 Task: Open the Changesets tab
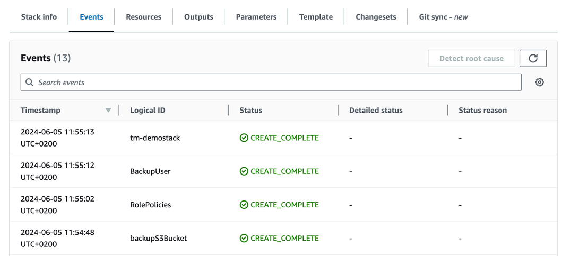coord(376,17)
